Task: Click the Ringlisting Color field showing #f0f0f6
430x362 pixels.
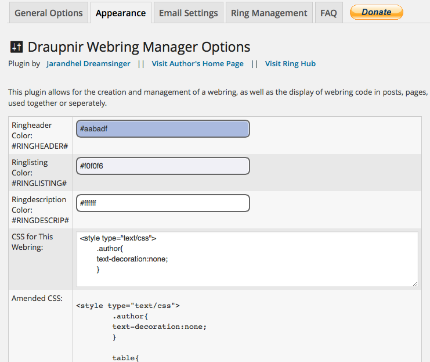Action: [162, 166]
